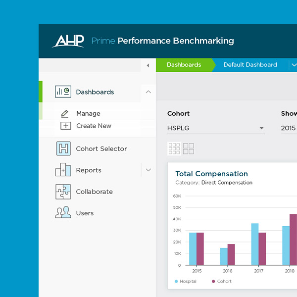Collapse the Dashboards submenu chevron
Screen dimensions: 297x297
(x=148, y=92)
